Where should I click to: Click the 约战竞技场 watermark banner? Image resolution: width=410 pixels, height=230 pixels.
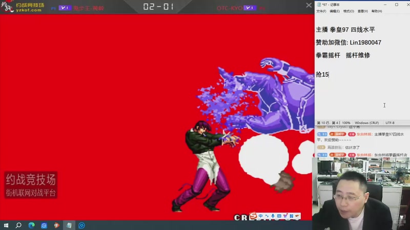31,185
